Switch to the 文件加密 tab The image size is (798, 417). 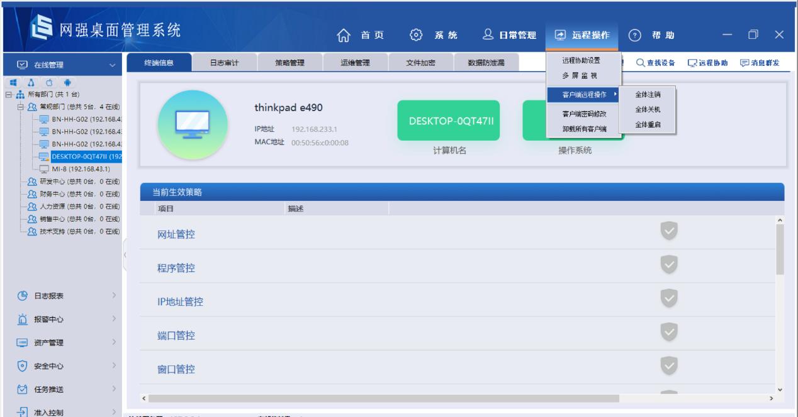(x=421, y=62)
